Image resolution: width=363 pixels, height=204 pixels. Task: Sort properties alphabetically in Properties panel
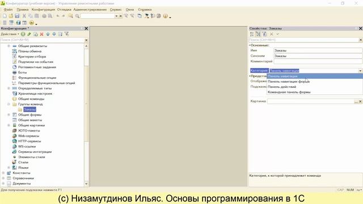(x=252, y=34)
